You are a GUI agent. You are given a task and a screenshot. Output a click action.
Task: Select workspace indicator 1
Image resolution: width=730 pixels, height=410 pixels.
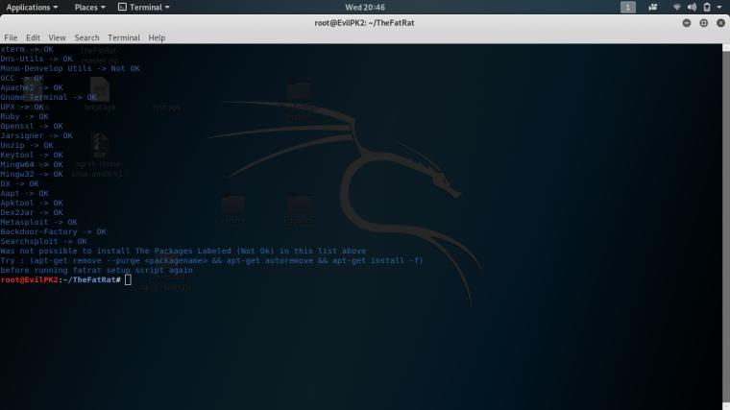627,7
